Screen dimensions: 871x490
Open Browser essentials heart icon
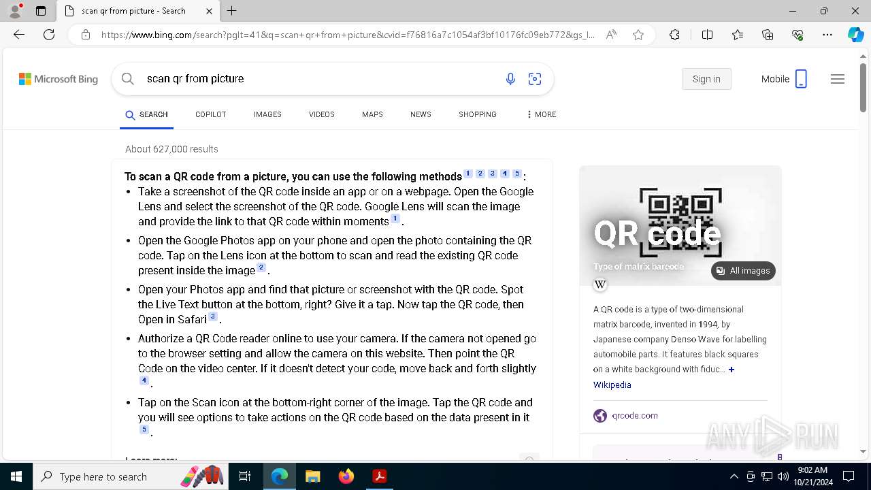(x=798, y=35)
